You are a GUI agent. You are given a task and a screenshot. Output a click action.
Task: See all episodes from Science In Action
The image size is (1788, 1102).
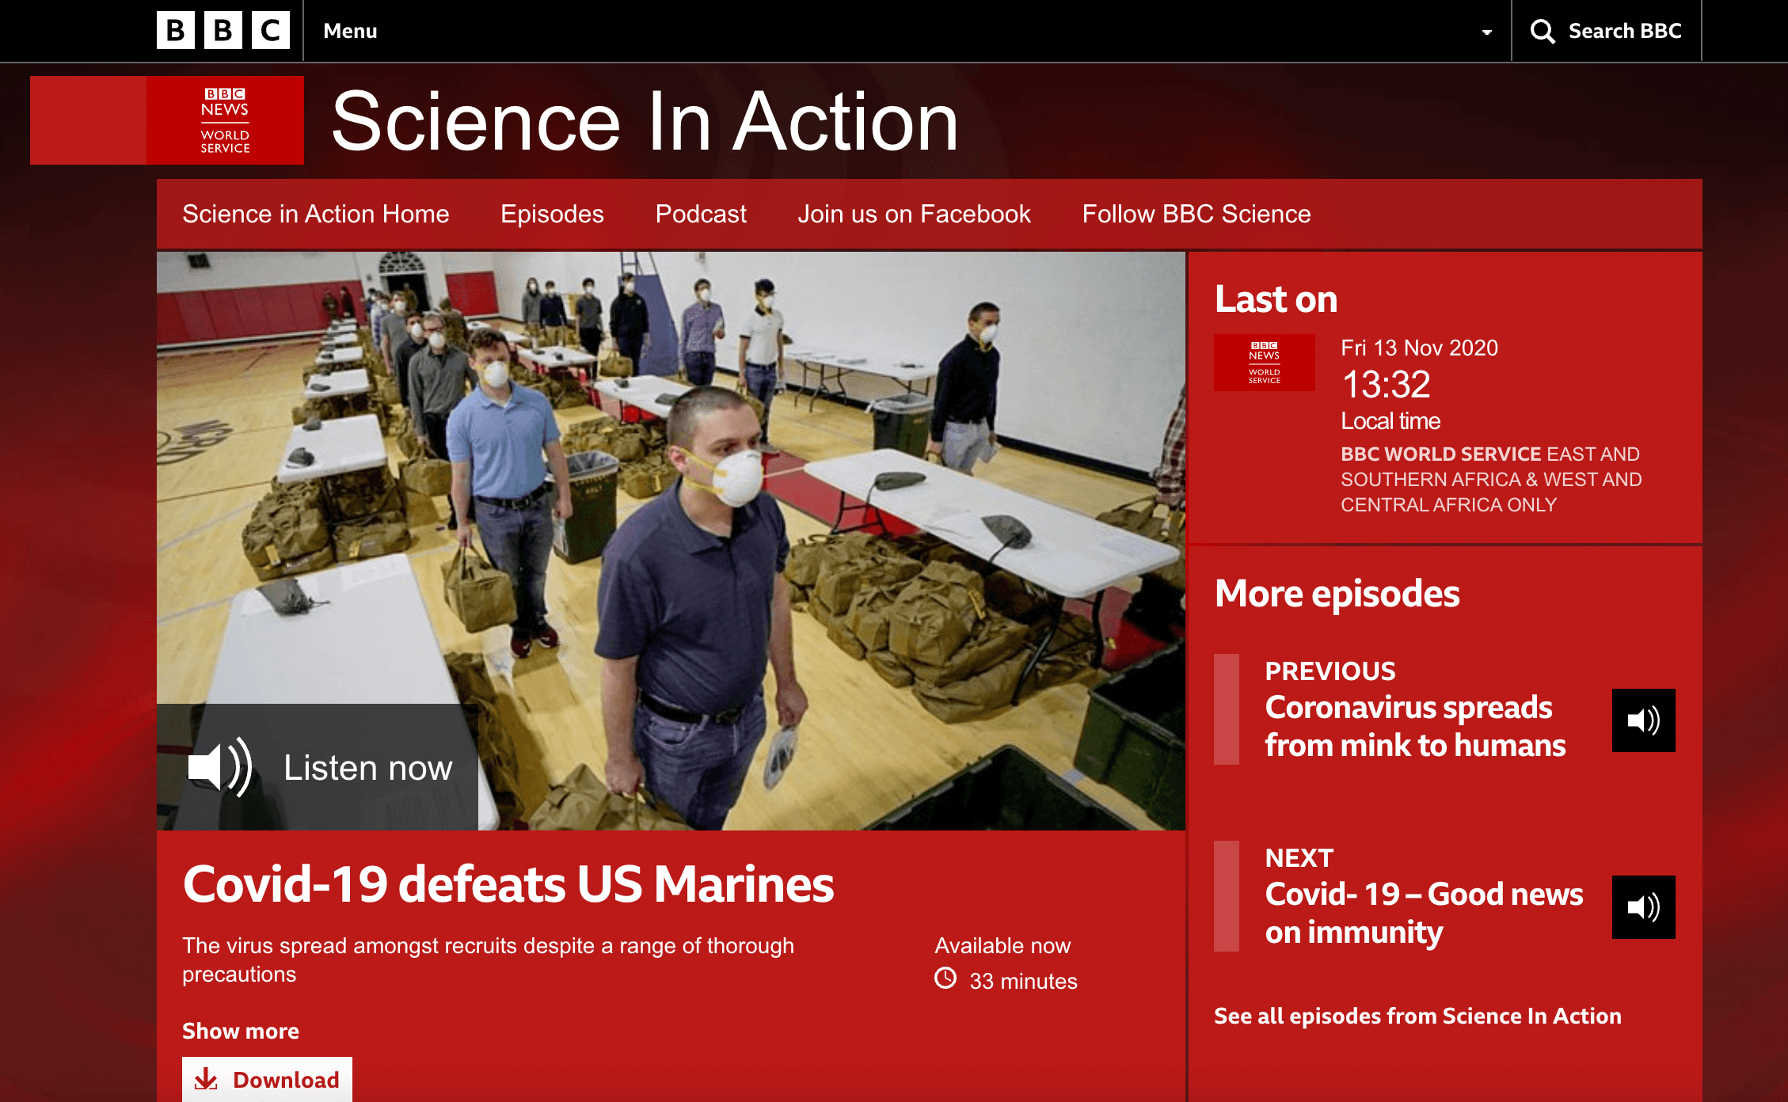click(1417, 1016)
